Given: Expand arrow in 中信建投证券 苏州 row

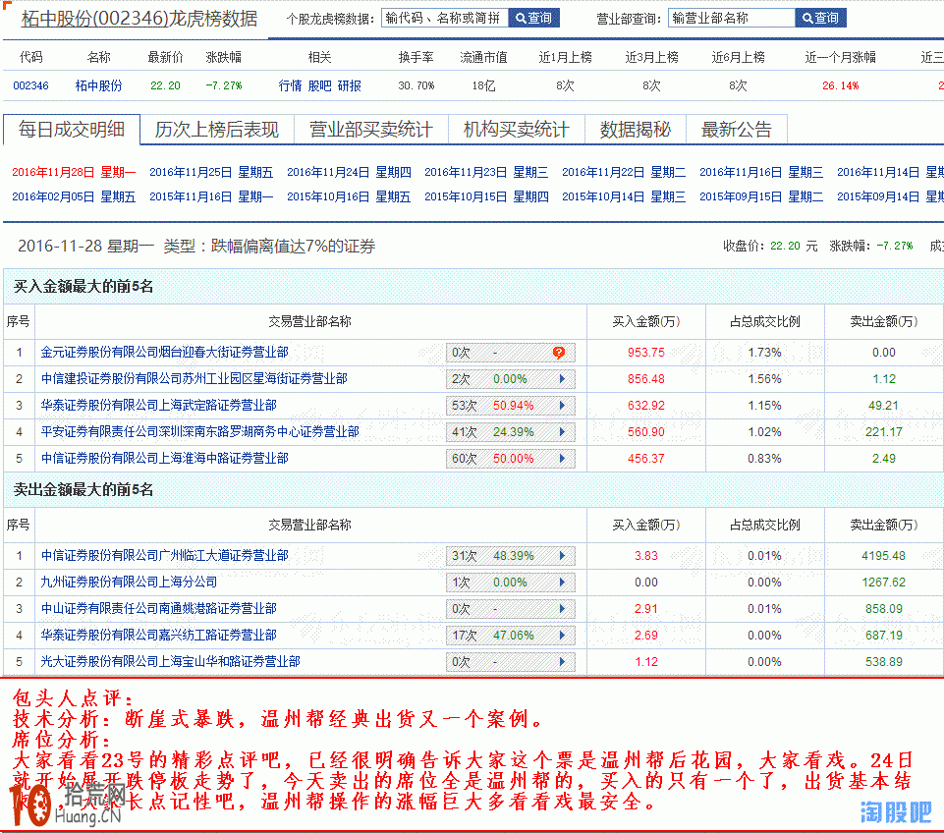Looking at the screenshot, I should coord(562,379).
